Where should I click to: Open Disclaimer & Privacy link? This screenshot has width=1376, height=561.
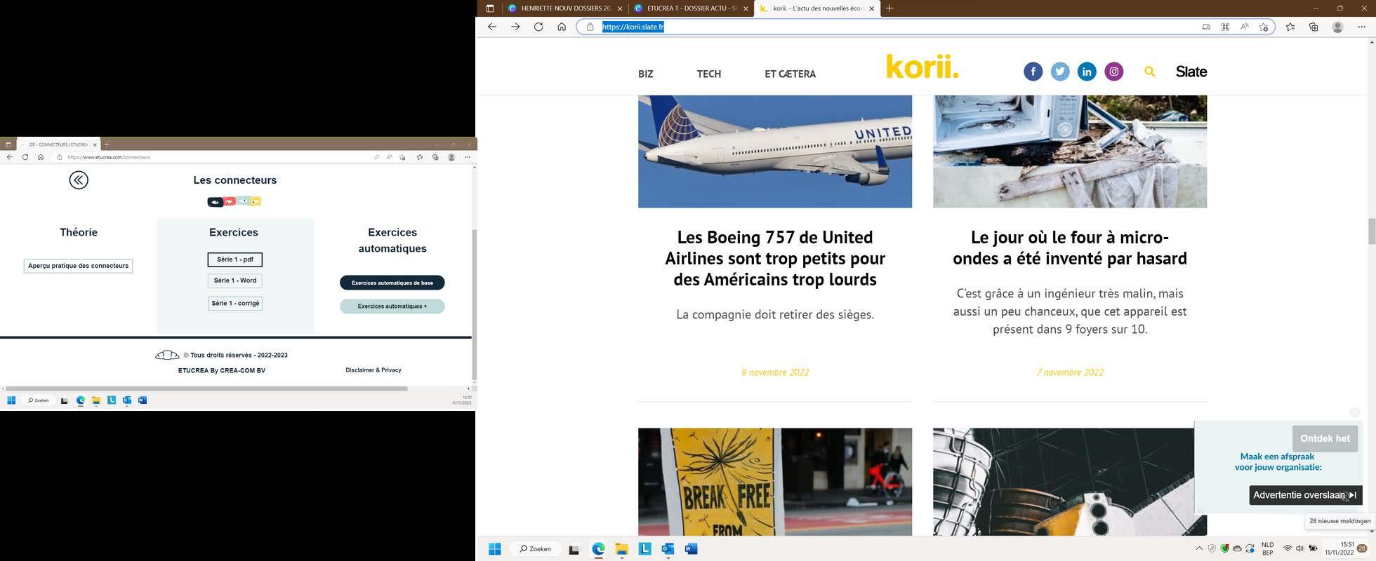[373, 370]
